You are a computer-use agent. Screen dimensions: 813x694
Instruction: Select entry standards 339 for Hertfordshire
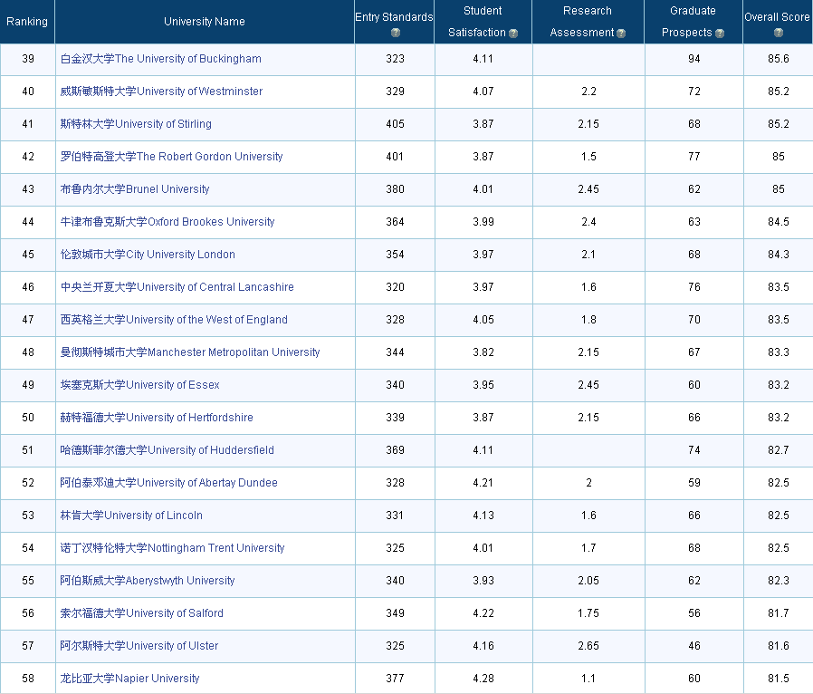click(395, 418)
